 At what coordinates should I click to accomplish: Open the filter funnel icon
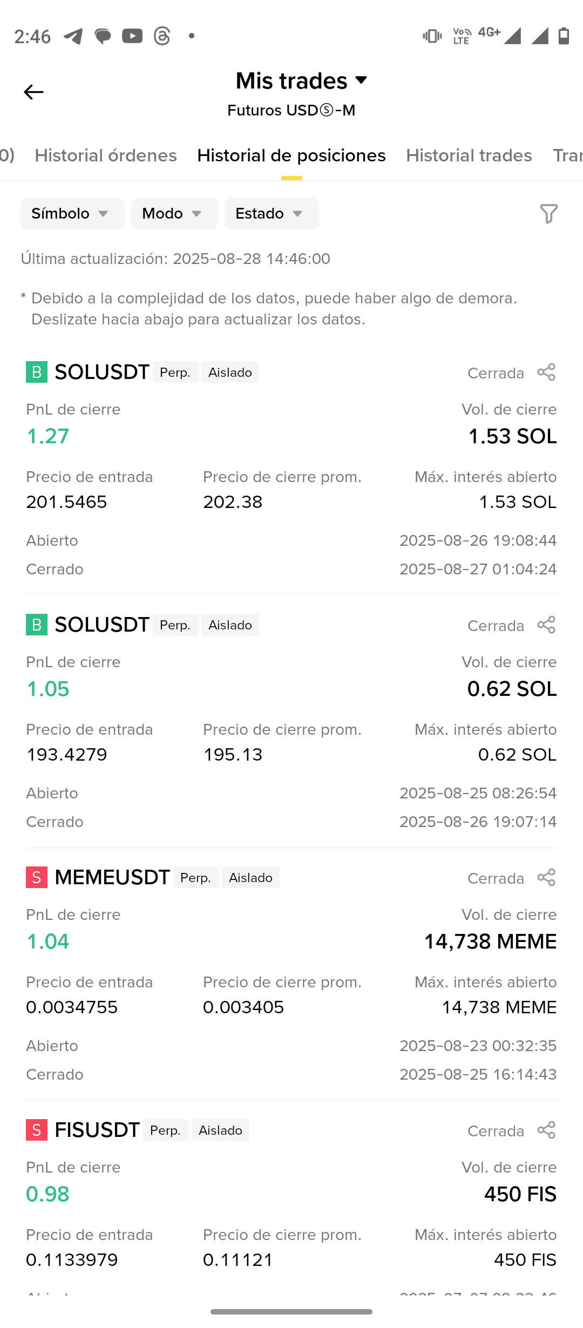[548, 214]
